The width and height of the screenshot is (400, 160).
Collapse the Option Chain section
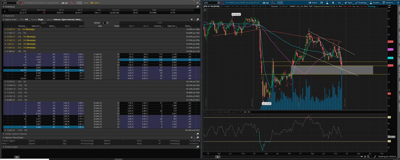coord(4,20)
